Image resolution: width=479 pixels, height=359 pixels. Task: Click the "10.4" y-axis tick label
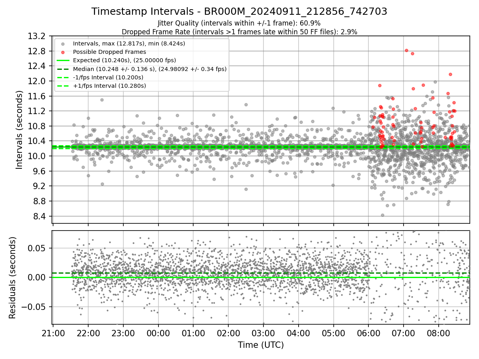click(36, 141)
